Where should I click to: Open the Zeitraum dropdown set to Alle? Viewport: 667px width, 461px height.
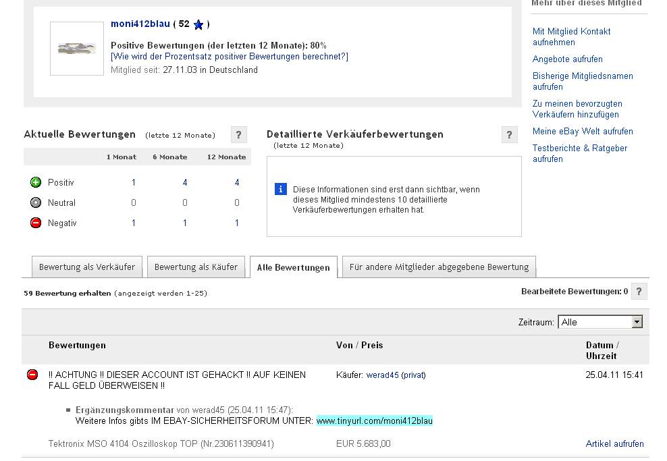[600, 322]
